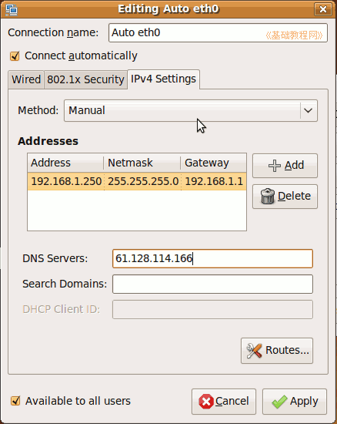Click the trash can icon on Delete
This screenshot has height=424, width=337.
pyautogui.click(x=268, y=197)
